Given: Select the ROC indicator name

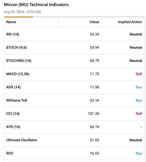Looking at the screenshot, I should [x=10, y=153].
